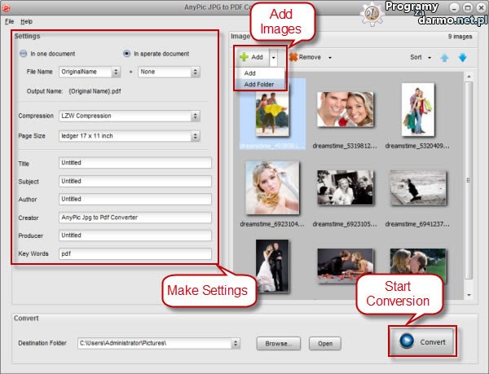The height and width of the screenshot is (374, 489).
Task: Click the green plus Add icon
Action: click(x=244, y=58)
